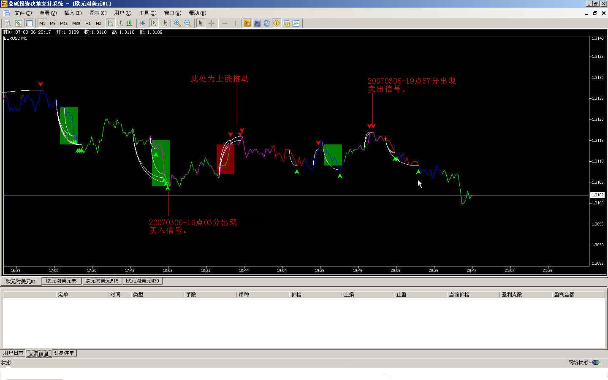This screenshot has height=380, width=608.
Task: Click the 此处为上涨推动 chart annotation
Action: point(220,79)
